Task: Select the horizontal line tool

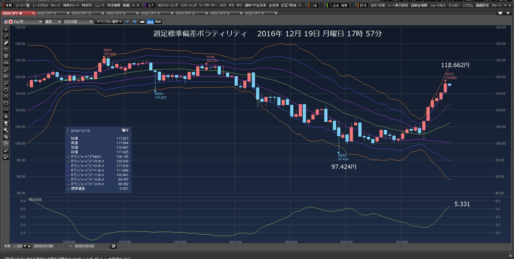Action: (x=6, y=110)
